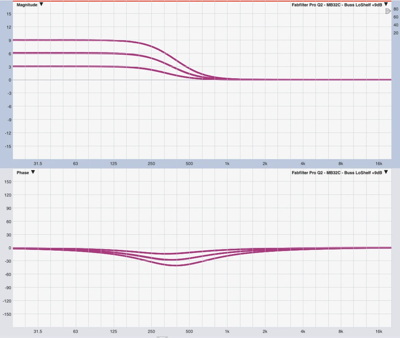Click the 1k label on Magnitude frequency axis
400x338 pixels.
click(x=227, y=164)
